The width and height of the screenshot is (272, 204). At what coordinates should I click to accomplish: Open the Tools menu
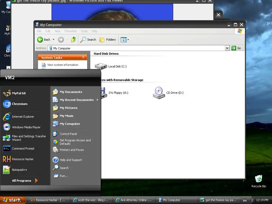pos(84,31)
